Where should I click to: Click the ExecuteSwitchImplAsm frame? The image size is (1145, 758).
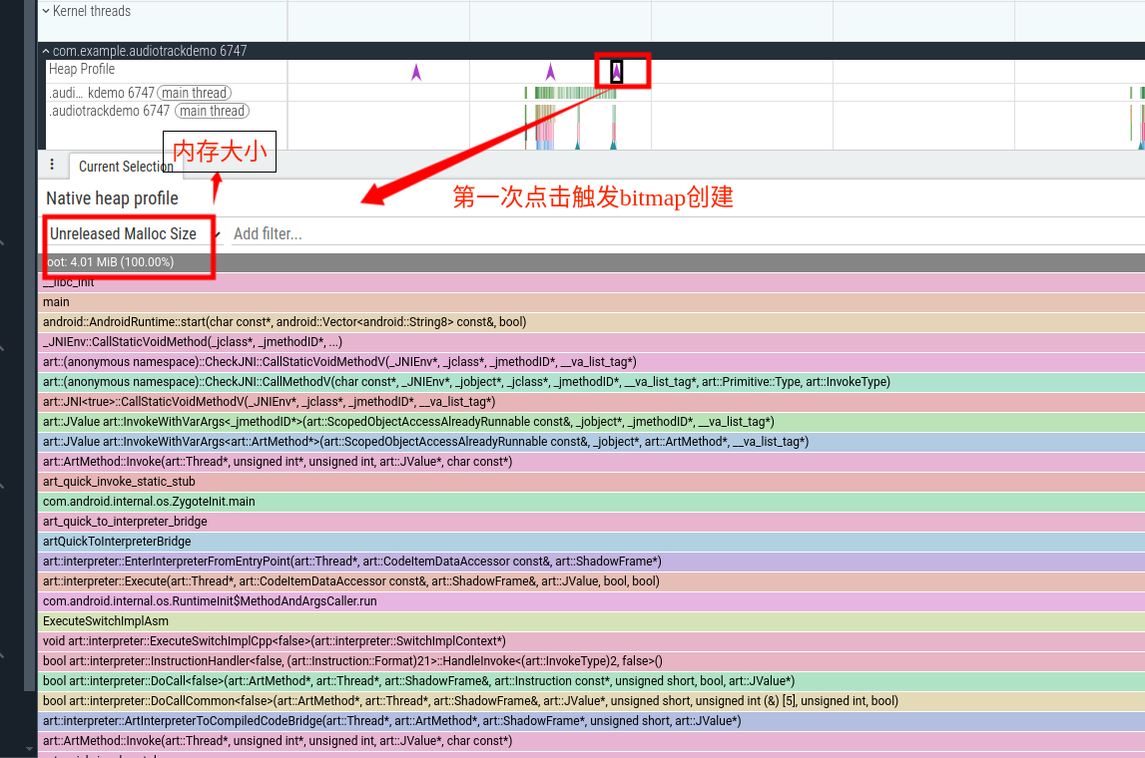tap(592, 620)
